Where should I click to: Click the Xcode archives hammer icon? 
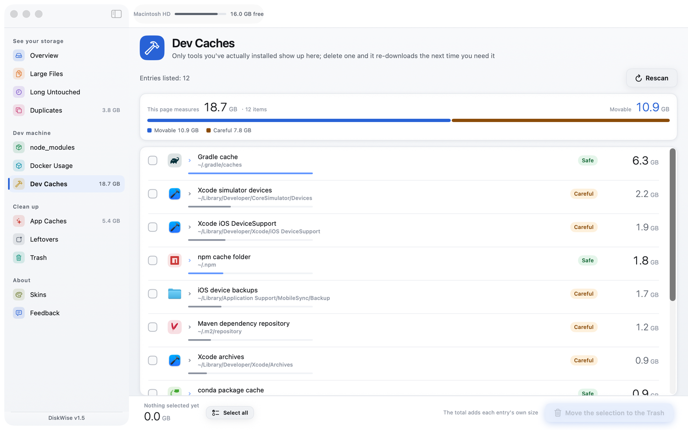coord(175,361)
